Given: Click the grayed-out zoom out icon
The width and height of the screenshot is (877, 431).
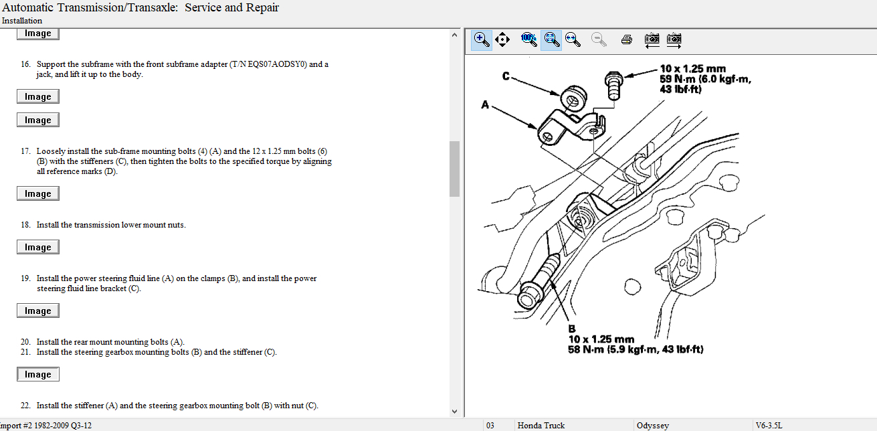Looking at the screenshot, I should point(599,39).
